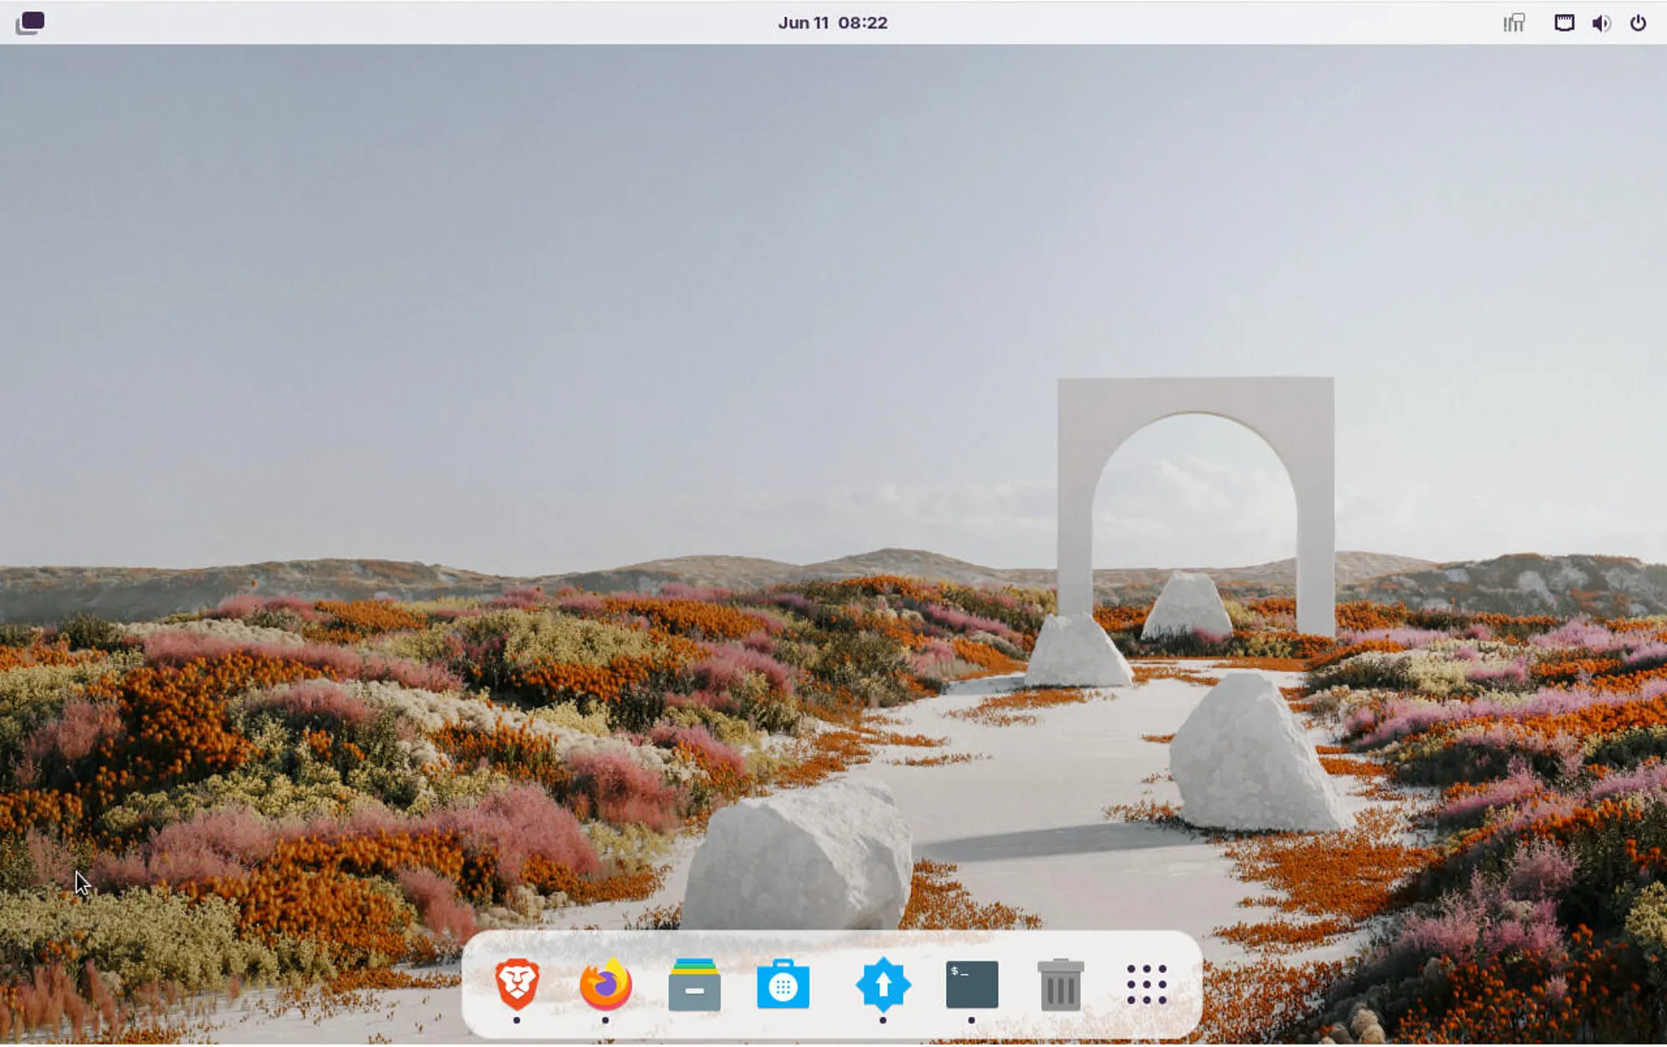Click running indicator dot under Software Updater
This screenshot has width=1667, height=1047.
point(883,1020)
